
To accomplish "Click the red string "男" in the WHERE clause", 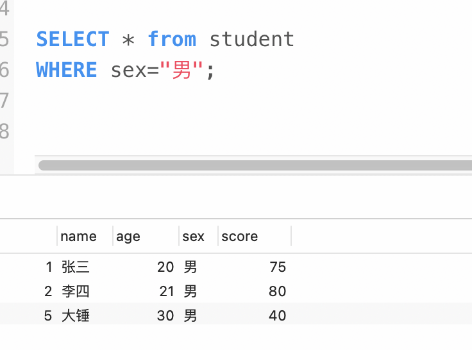I will 182,70.
